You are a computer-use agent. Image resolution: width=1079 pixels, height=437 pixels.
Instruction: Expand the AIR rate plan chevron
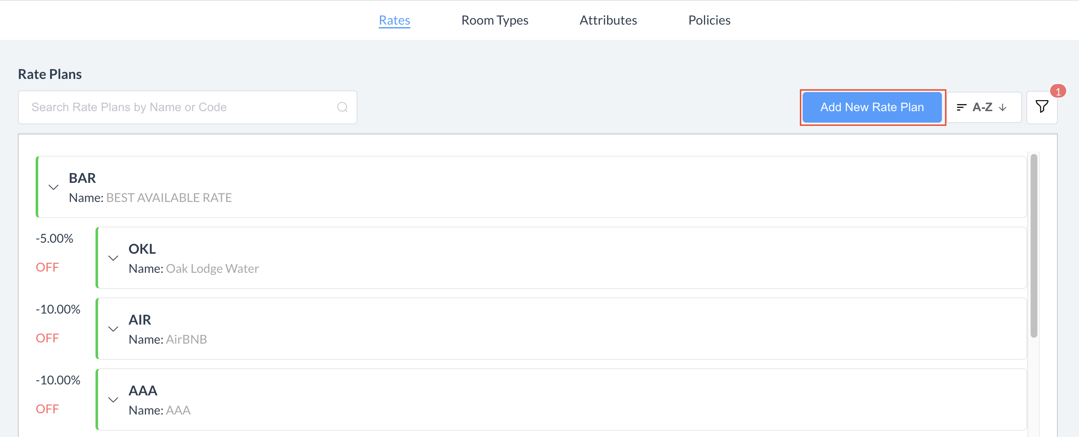click(x=113, y=329)
